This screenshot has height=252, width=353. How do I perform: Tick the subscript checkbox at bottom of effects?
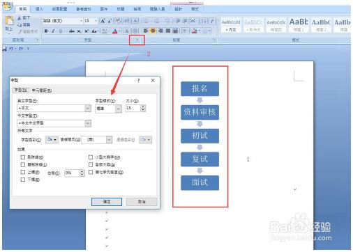pos(23,180)
